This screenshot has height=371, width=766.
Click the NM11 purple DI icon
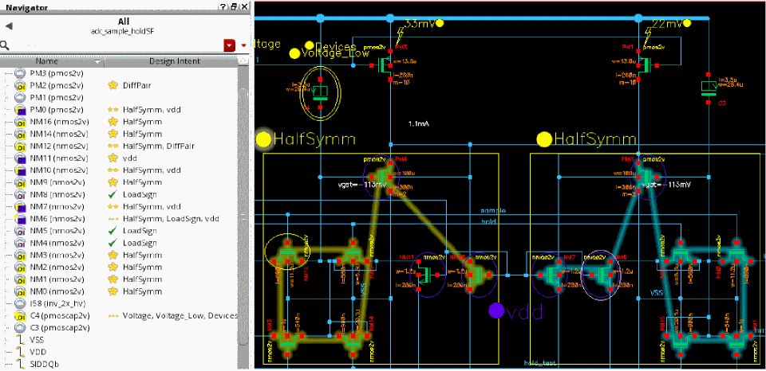click(x=21, y=158)
